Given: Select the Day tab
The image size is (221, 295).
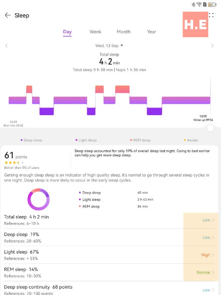Looking at the screenshot, I should click(67, 32).
